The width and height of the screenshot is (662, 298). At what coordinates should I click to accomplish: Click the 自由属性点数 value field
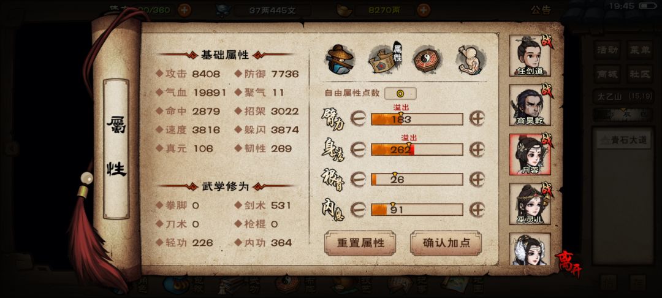(400, 93)
